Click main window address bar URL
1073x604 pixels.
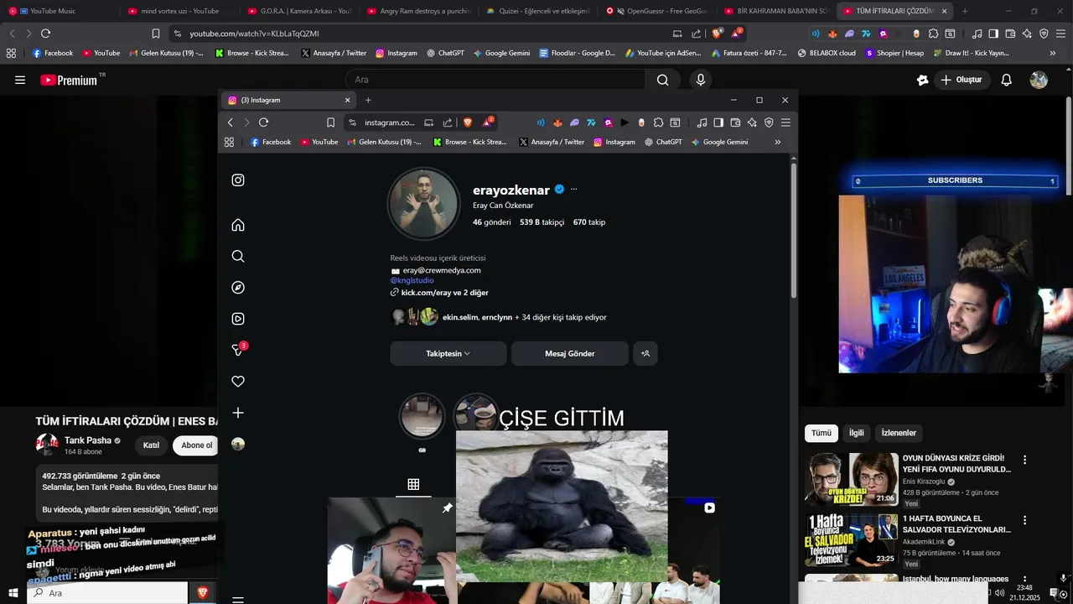coord(254,34)
